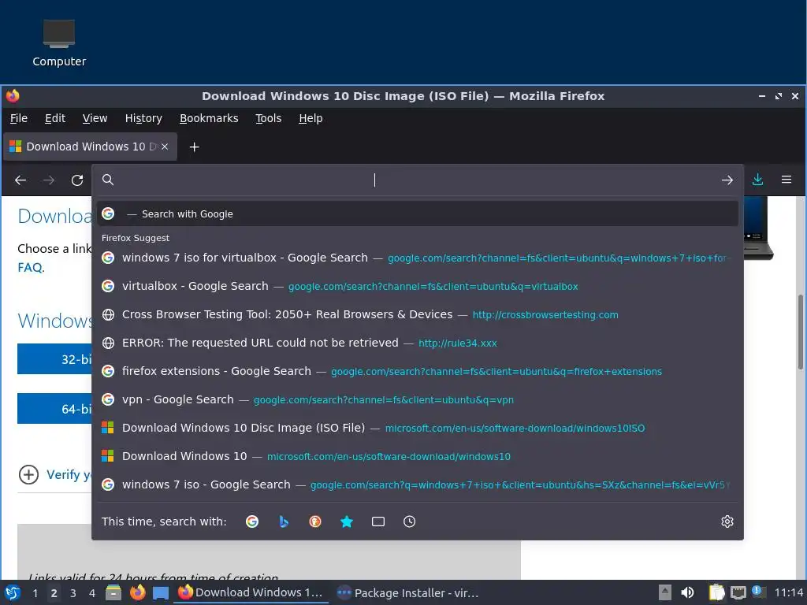Open firefox extensions Google Search suggestion
The image size is (807, 605).
pyautogui.click(x=418, y=371)
